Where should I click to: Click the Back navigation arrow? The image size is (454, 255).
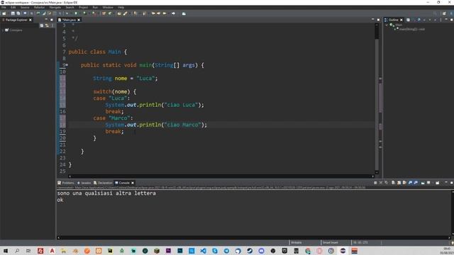(165, 13)
